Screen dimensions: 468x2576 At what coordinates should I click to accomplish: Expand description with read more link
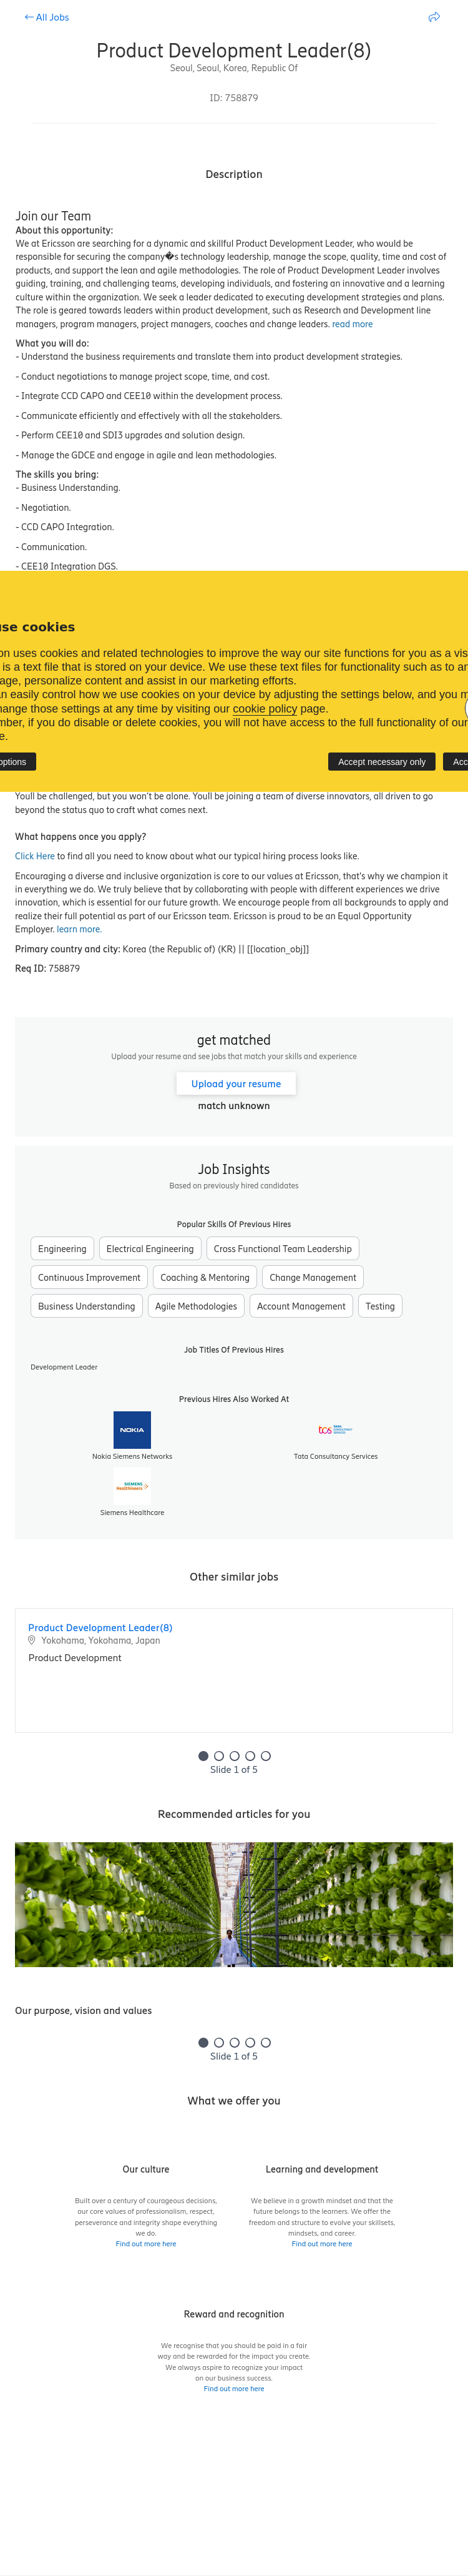pos(352,324)
